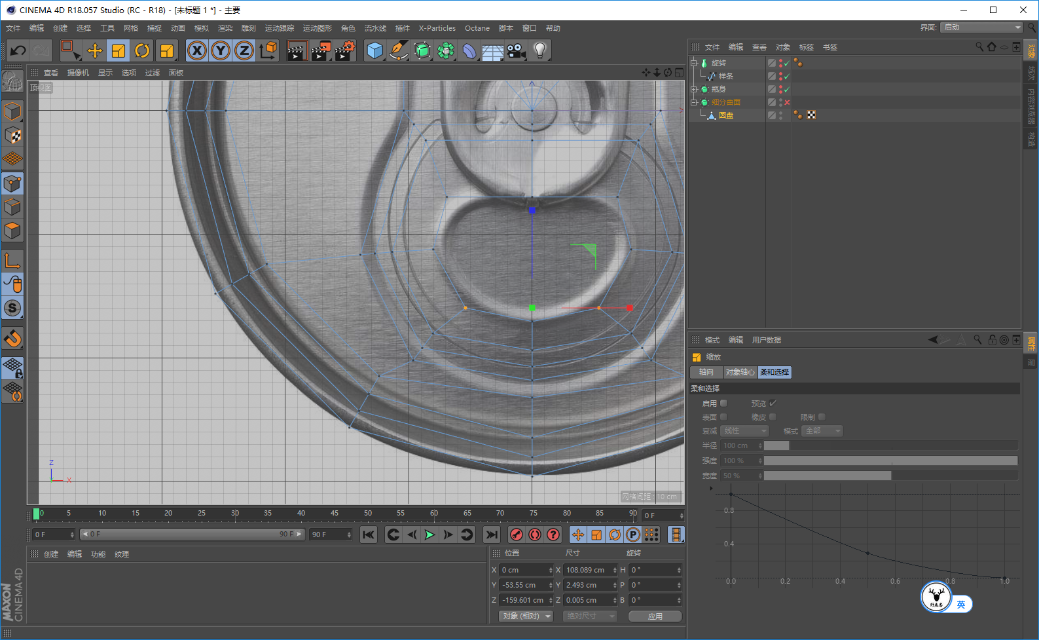Switch to the 对象轴心 tab
Screen dimensions: 1039x640
click(x=740, y=372)
